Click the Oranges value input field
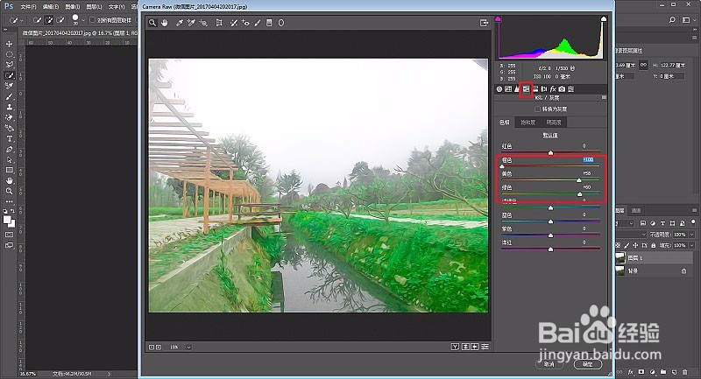 588,160
